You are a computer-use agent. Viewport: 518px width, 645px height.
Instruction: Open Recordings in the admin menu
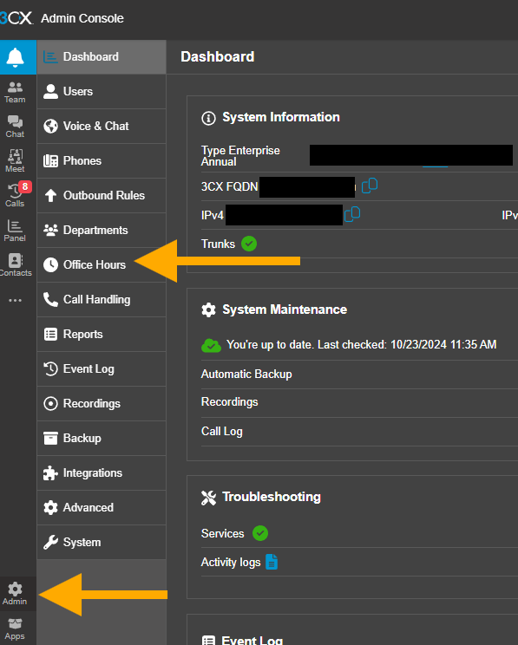pyautogui.click(x=102, y=403)
